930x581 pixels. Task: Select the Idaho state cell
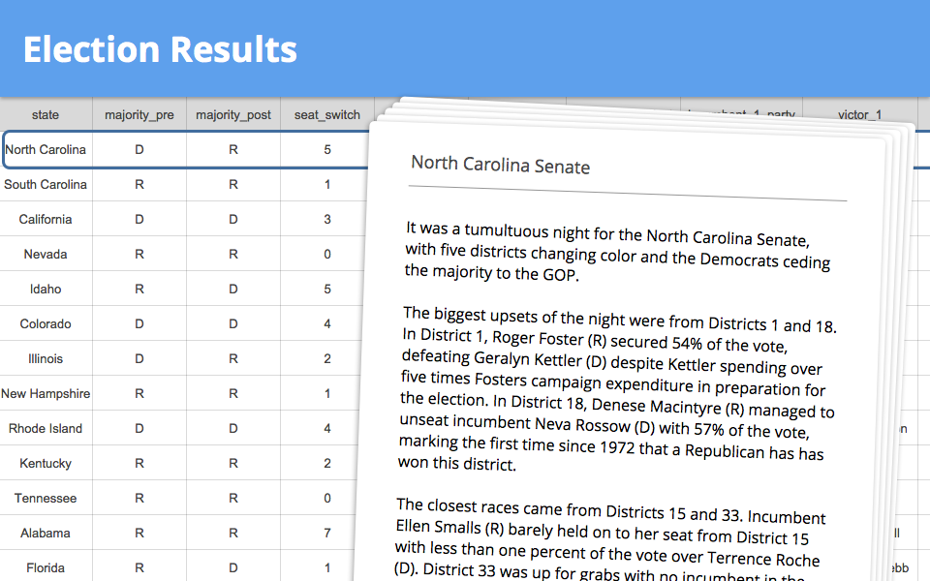point(46,289)
